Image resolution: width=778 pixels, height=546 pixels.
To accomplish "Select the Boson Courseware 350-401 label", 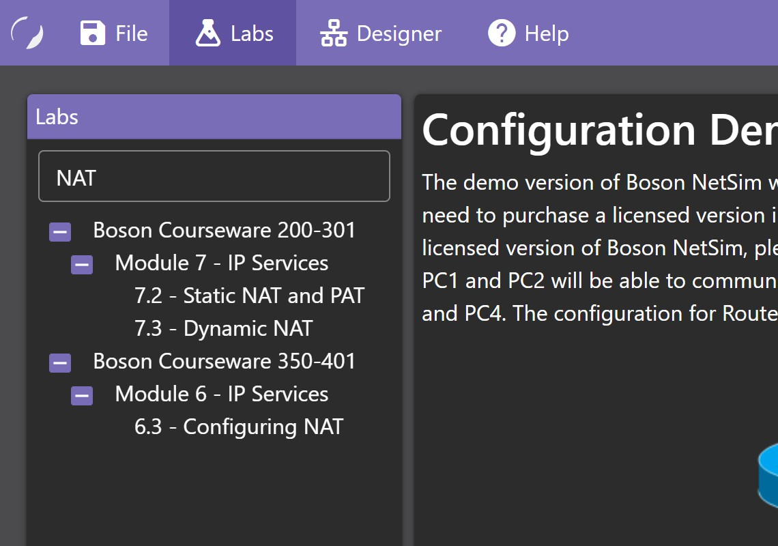I will point(225,361).
